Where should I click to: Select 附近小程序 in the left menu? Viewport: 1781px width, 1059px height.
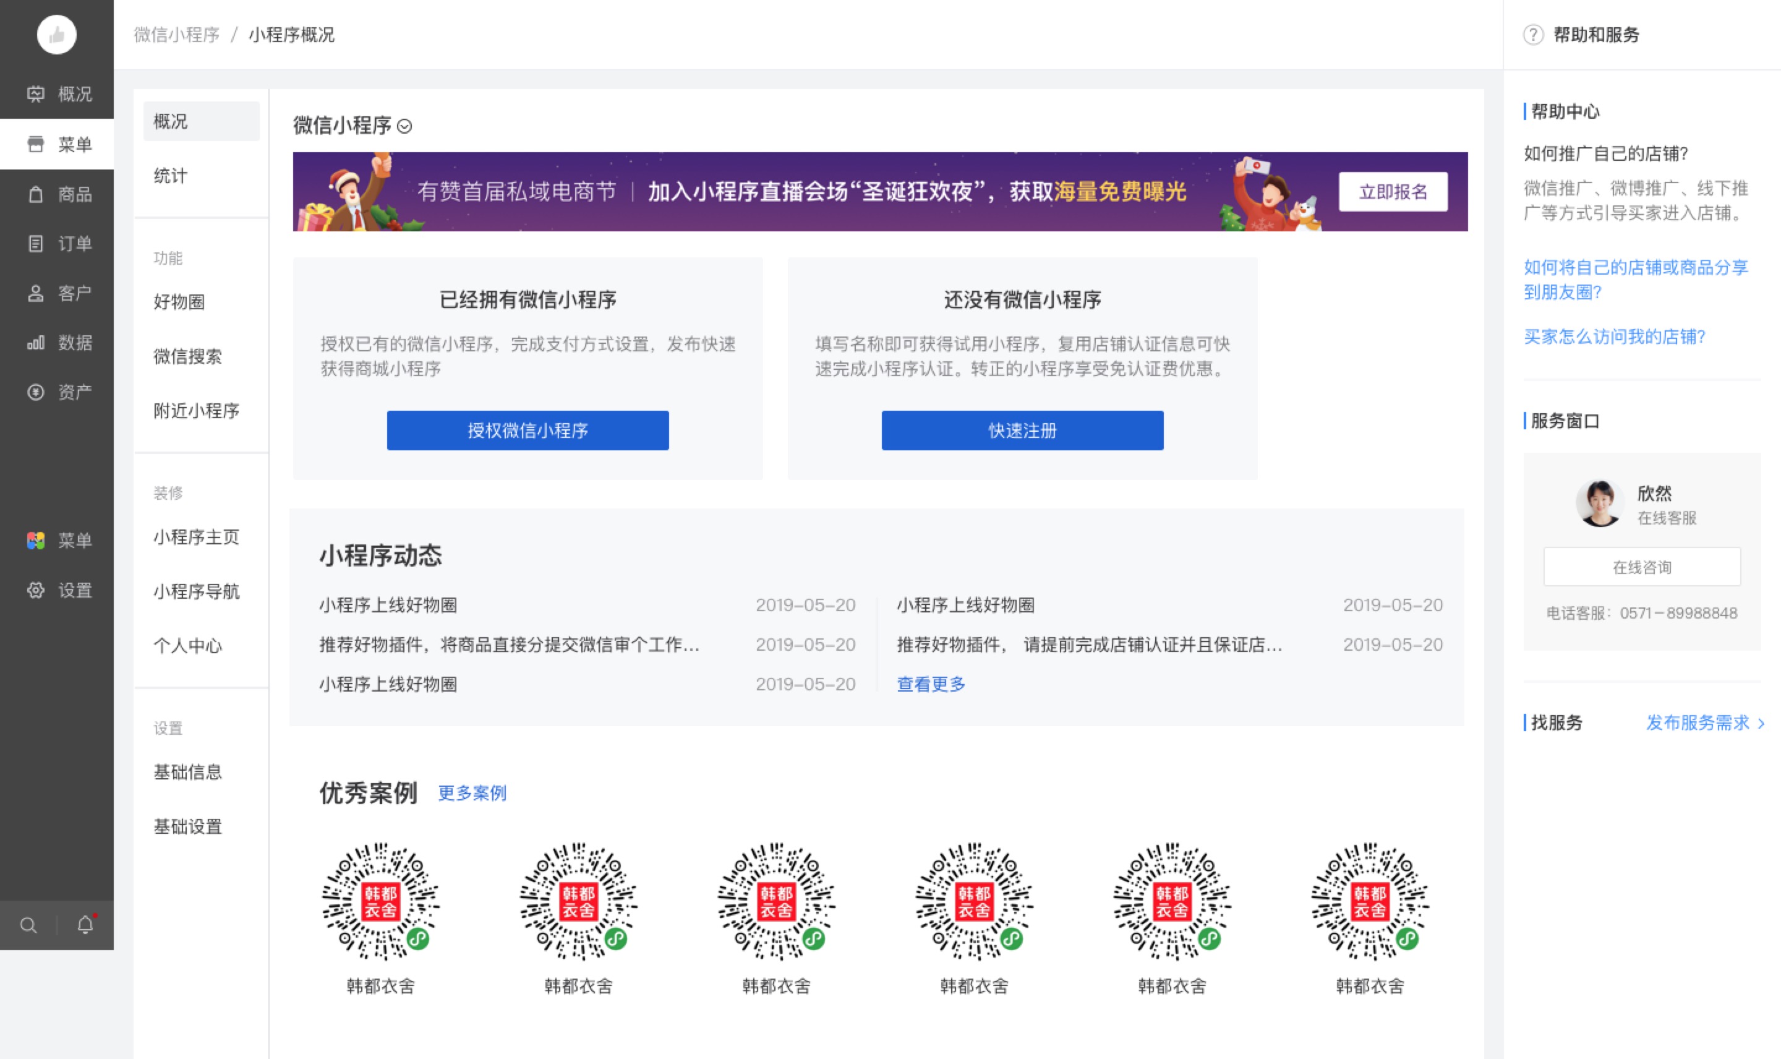[196, 411]
